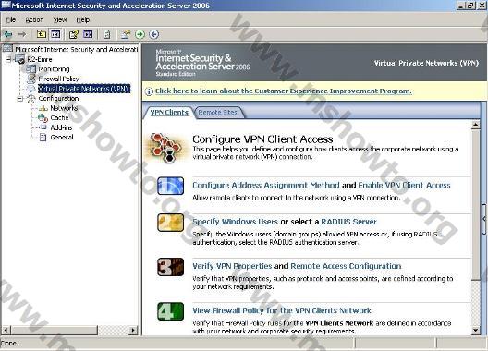Click the info icon on yellow banner
This screenshot has height=351, width=488.
coord(150,91)
